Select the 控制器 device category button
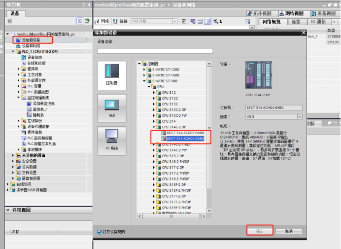341x249 pixels. [x=112, y=75]
